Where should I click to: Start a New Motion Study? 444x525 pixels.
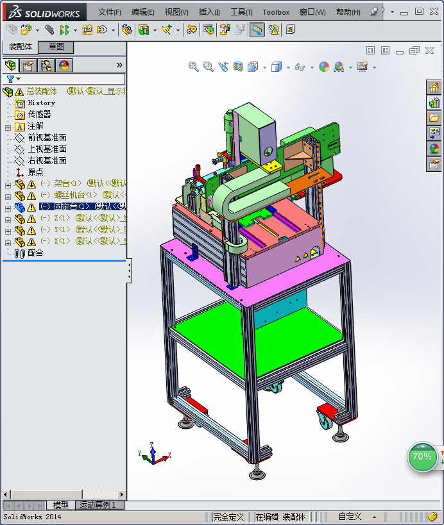192,29
